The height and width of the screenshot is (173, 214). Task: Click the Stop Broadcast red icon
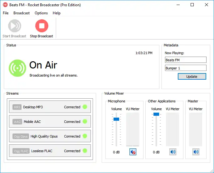(41, 26)
